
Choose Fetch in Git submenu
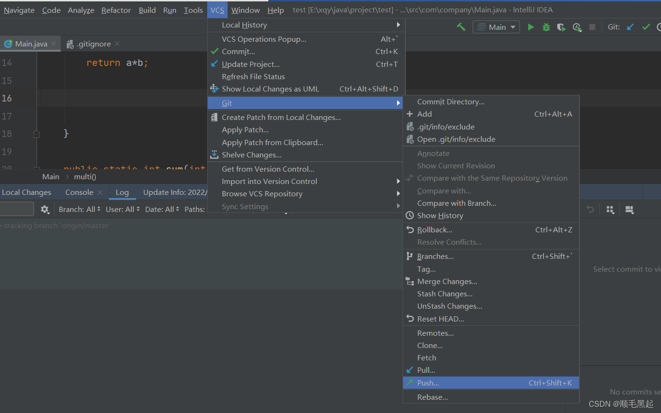491,358
